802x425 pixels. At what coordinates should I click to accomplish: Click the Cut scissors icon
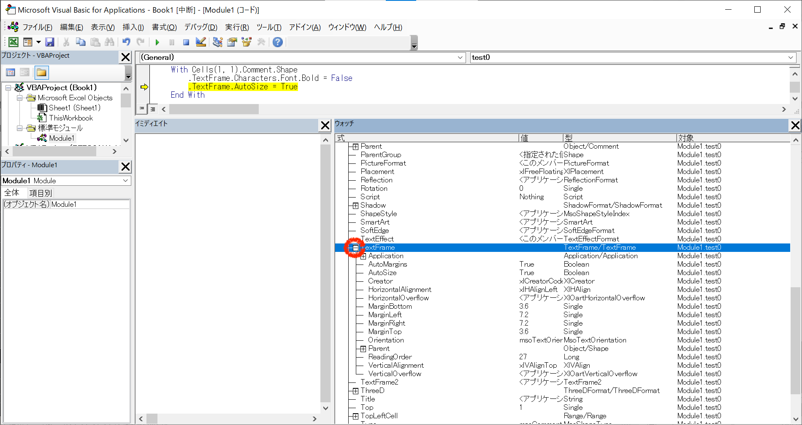(66, 42)
